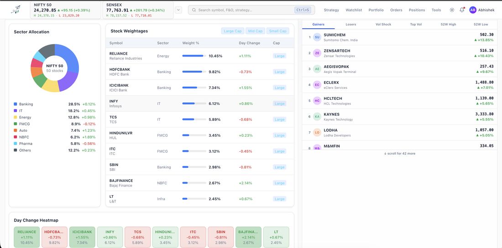
Task: Open the Positions page
Action: pos(417,10)
